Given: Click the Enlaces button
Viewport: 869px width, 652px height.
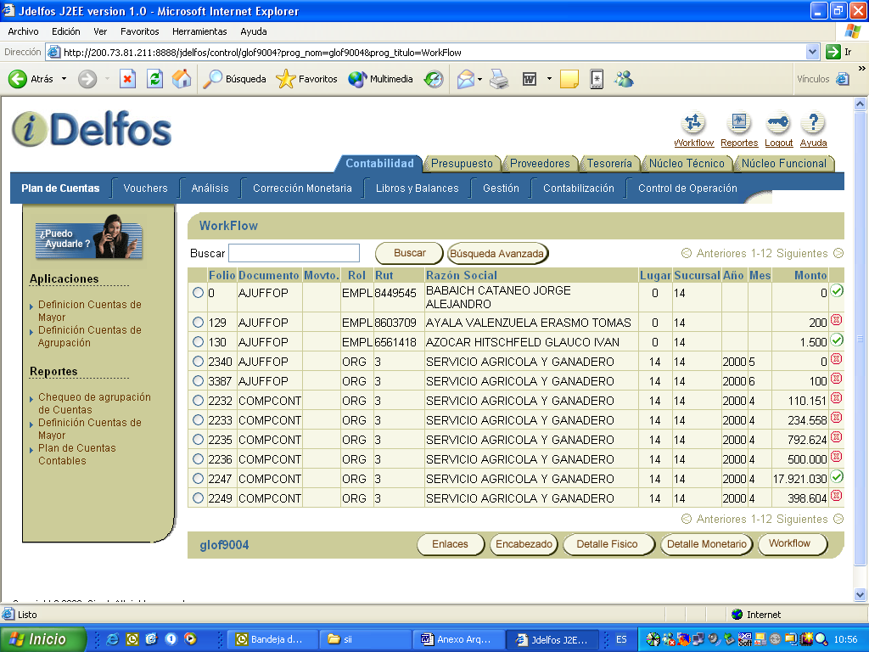Looking at the screenshot, I should (x=450, y=544).
